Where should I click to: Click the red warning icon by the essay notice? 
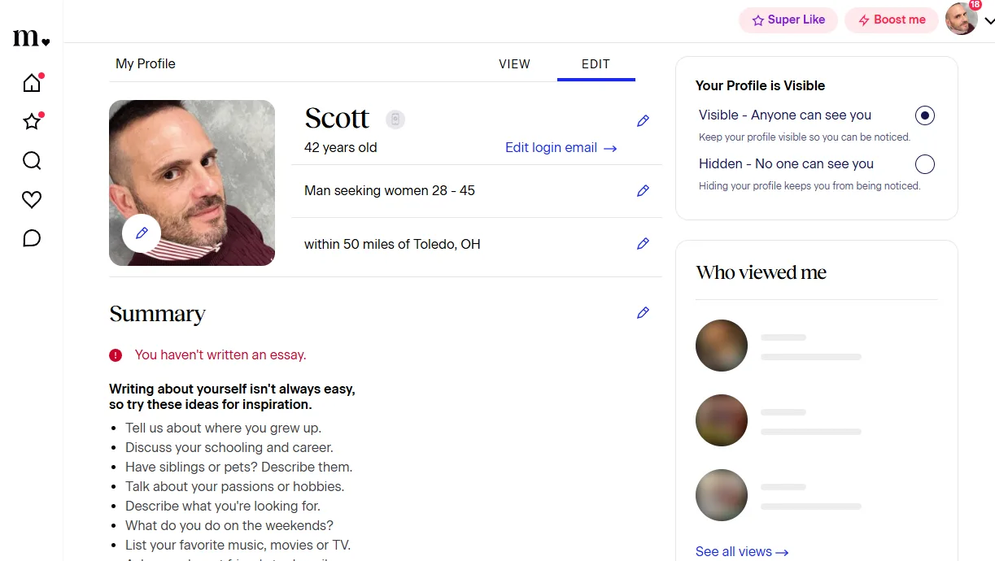(x=116, y=355)
